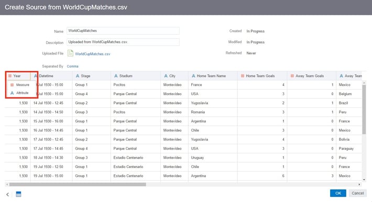Select Attribute from the Year type menu
Image resolution: width=372 pixels, height=202 pixels.
22,93
